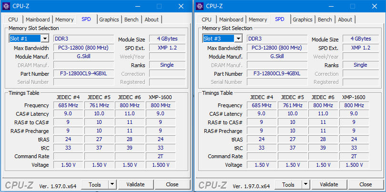The image size is (386, 192).
Task: Open Bench tab in right window
Action: [x=325, y=20]
